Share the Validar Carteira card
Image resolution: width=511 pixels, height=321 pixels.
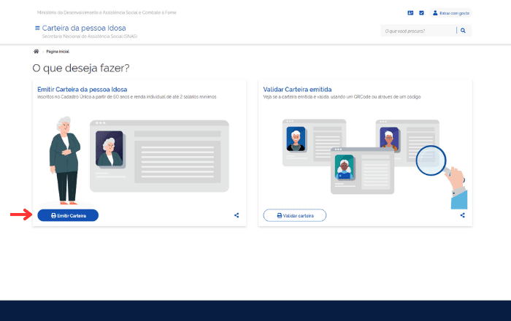pyautogui.click(x=463, y=215)
